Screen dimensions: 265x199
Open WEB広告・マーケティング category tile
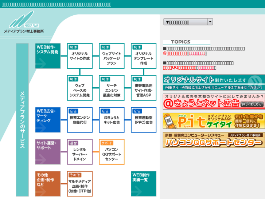tap(48, 120)
